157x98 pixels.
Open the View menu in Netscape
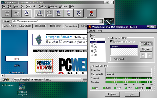click(16, 6)
